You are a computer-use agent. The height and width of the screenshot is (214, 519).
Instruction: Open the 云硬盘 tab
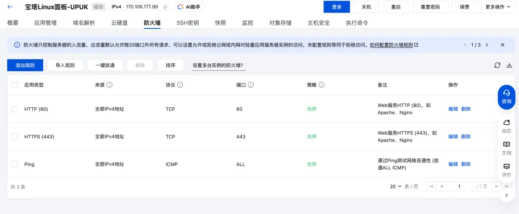(x=119, y=23)
